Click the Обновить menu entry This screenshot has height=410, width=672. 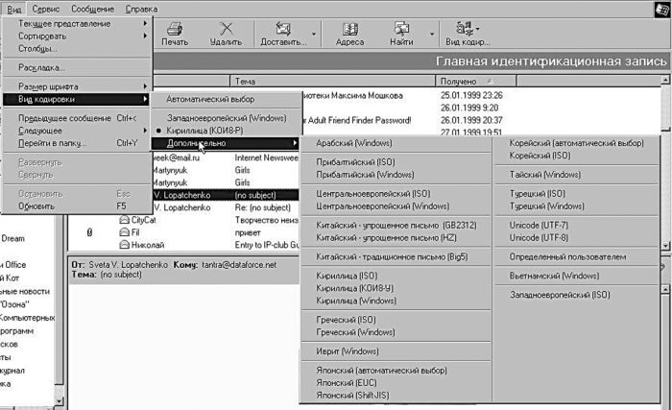coord(36,205)
